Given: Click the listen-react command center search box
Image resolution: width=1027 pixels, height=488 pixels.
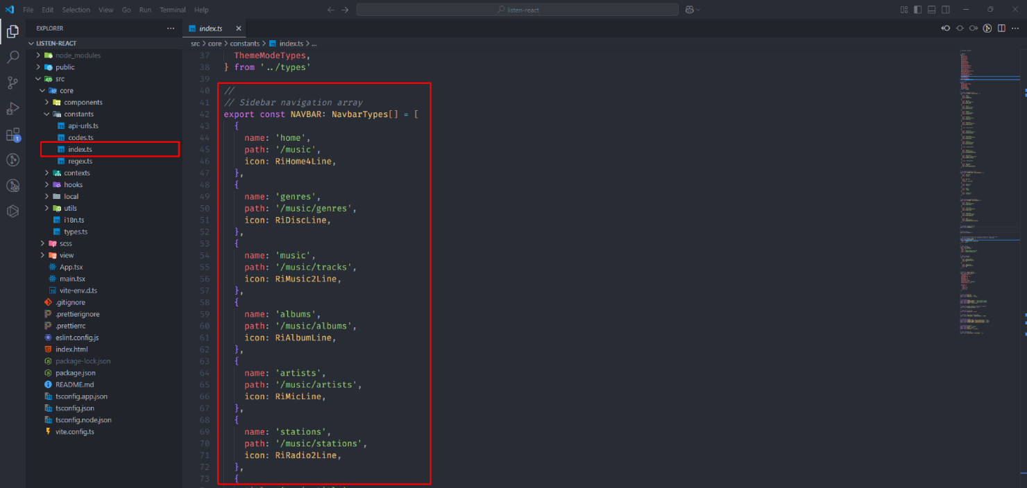Looking at the screenshot, I should pos(518,10).
